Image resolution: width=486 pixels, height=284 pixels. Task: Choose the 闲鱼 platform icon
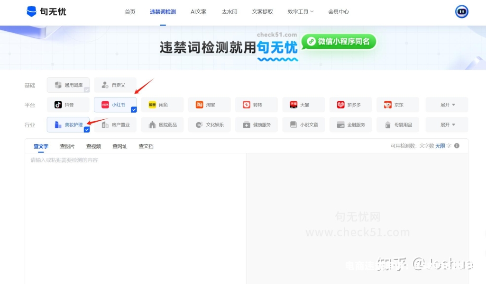click(x=152, y=105)
